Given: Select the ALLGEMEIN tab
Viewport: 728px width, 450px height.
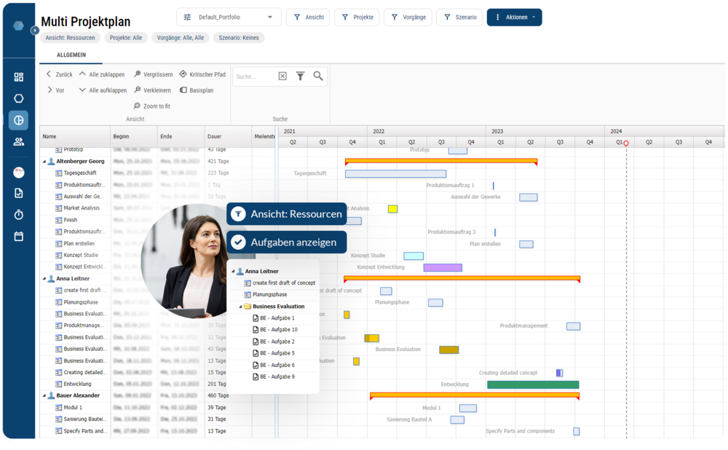Looking at the screenshot, I should coord(71,55).
